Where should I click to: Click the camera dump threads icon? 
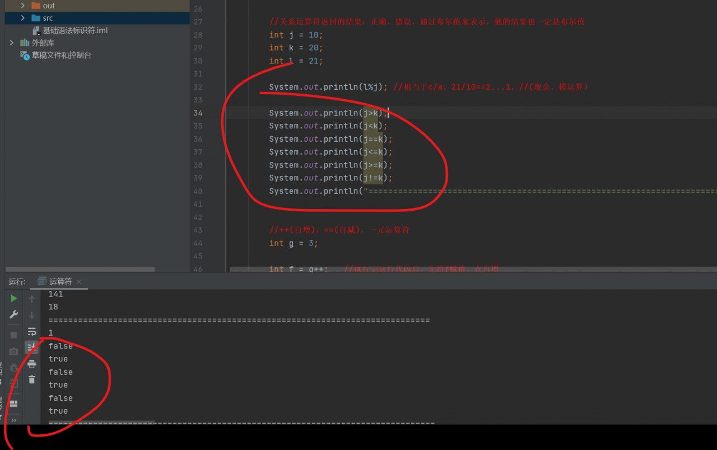pyautogui.click(x=14, y=351)
